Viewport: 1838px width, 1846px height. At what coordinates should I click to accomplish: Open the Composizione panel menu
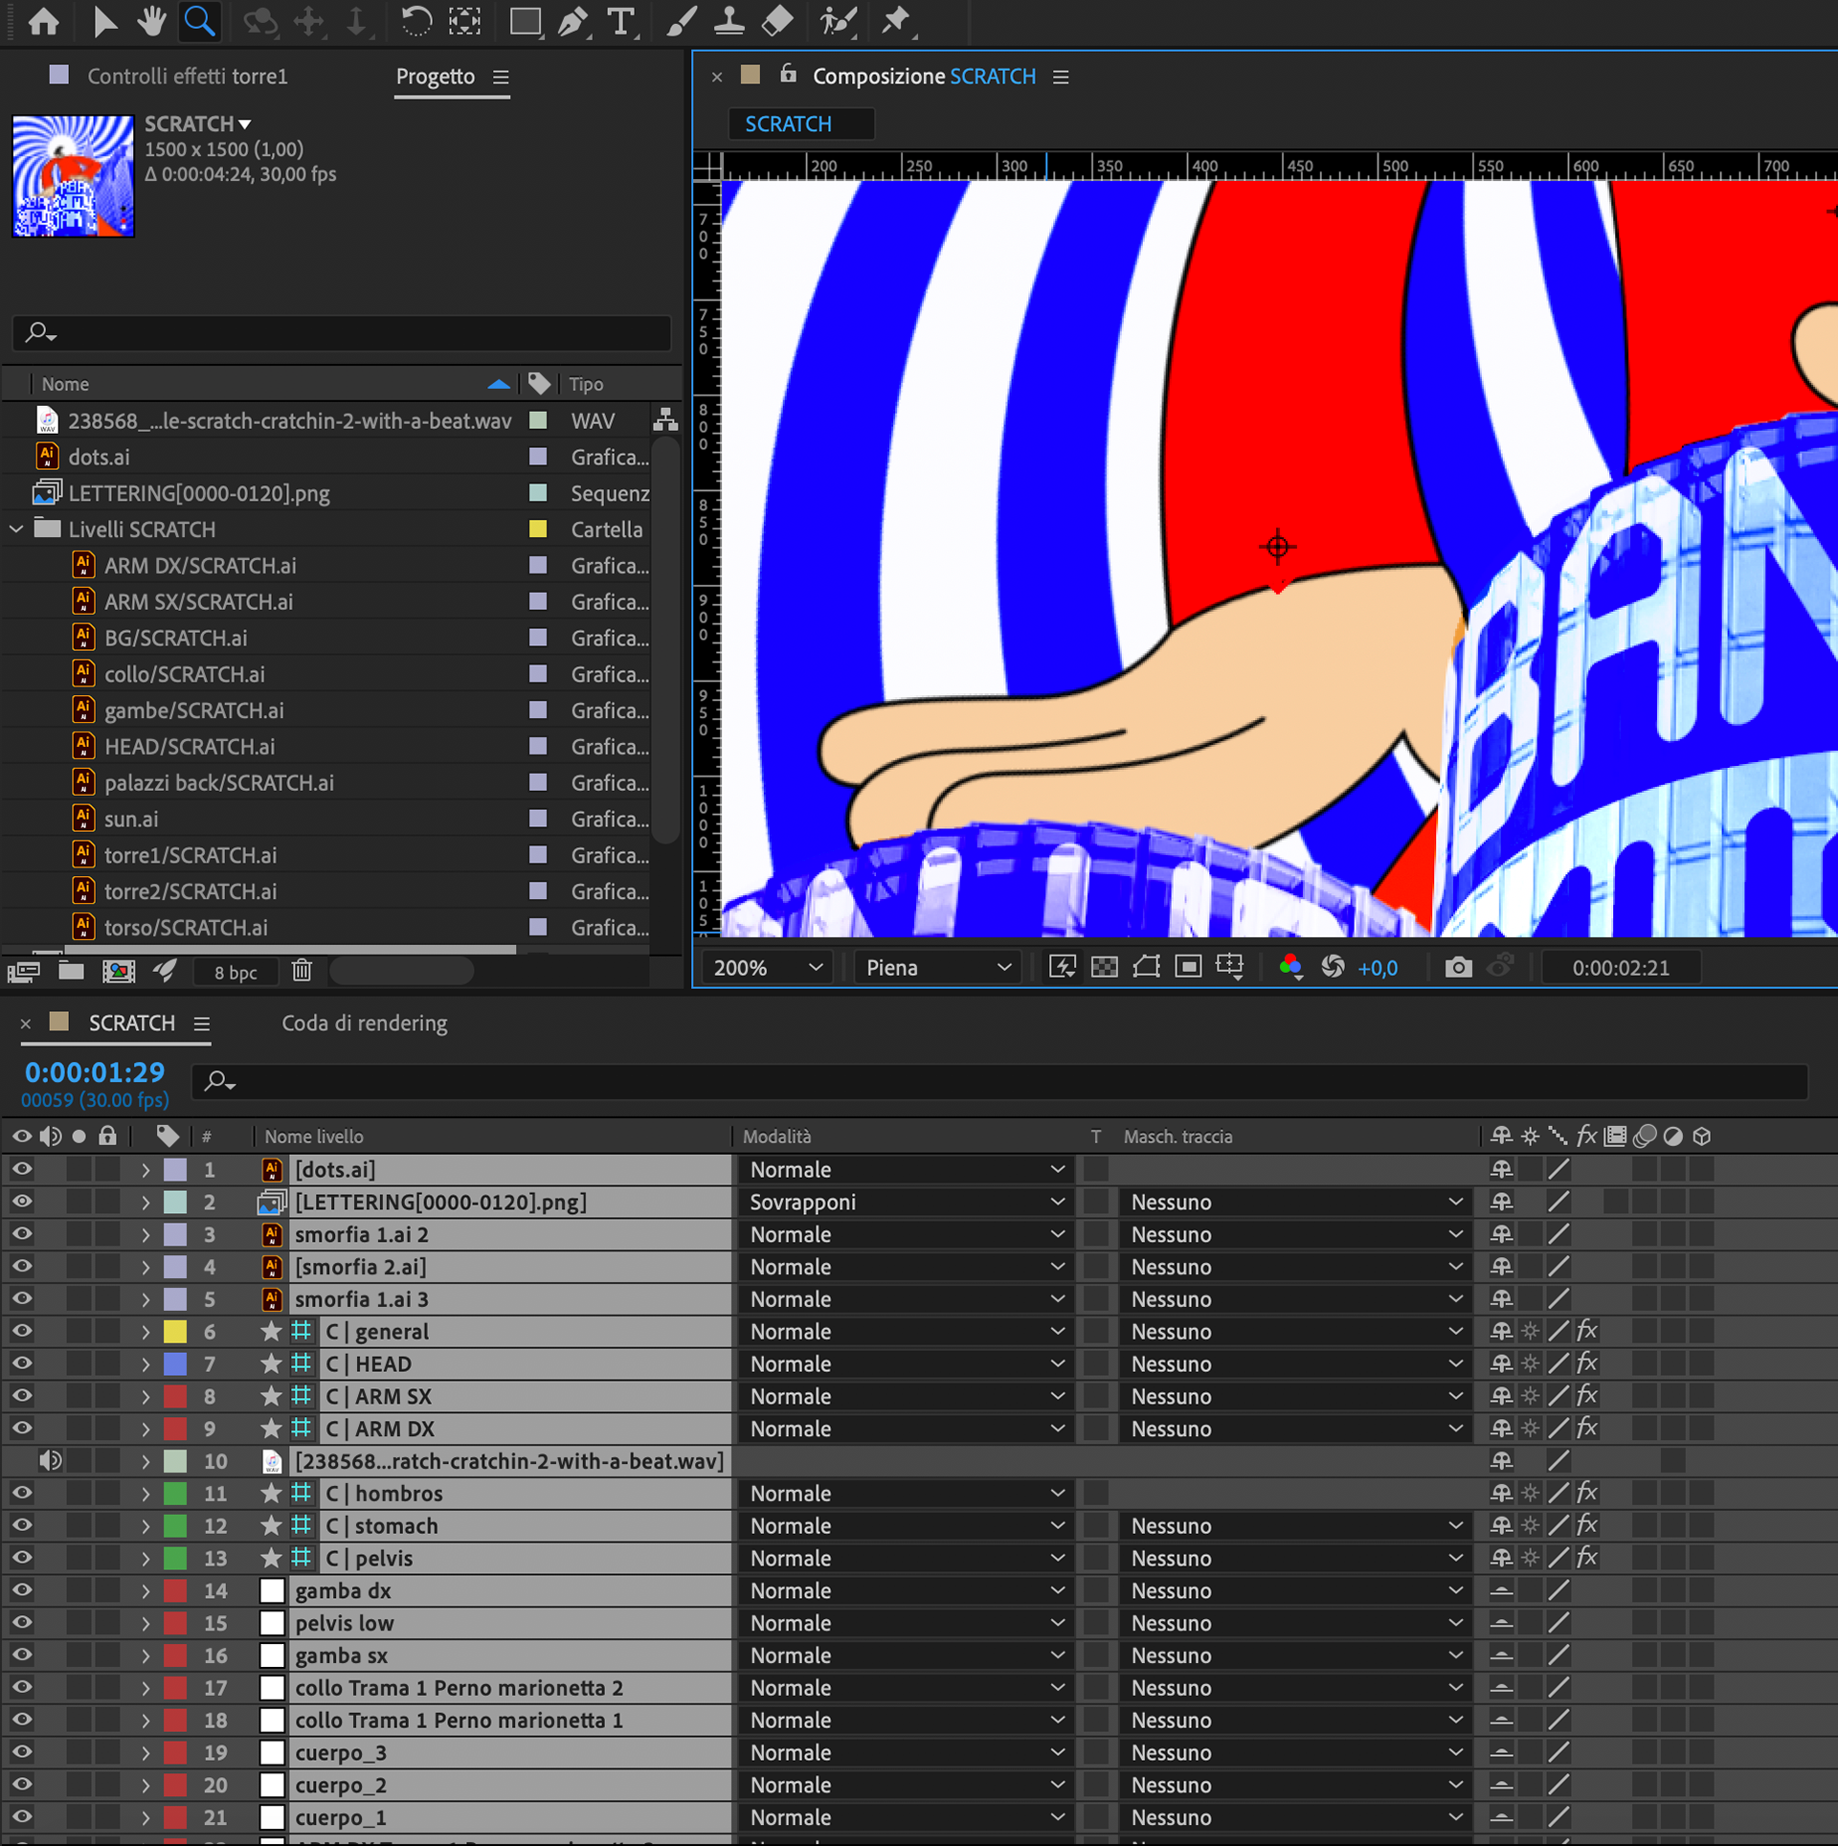tap(1061, 77)
